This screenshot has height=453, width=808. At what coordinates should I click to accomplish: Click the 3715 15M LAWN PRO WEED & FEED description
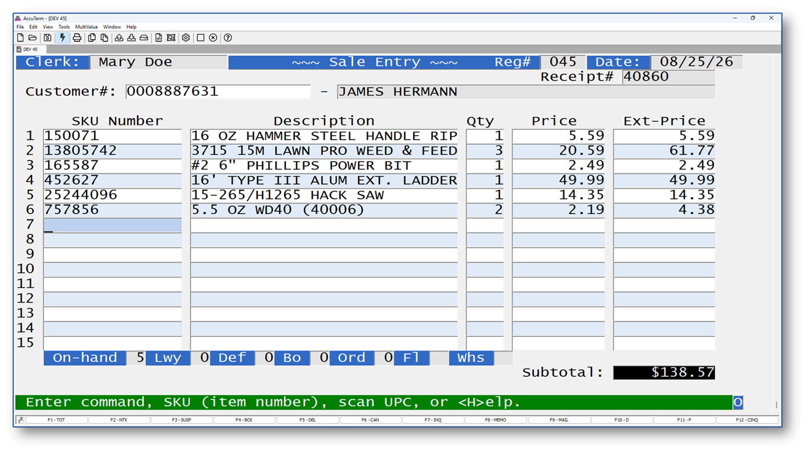click(324, 151)
